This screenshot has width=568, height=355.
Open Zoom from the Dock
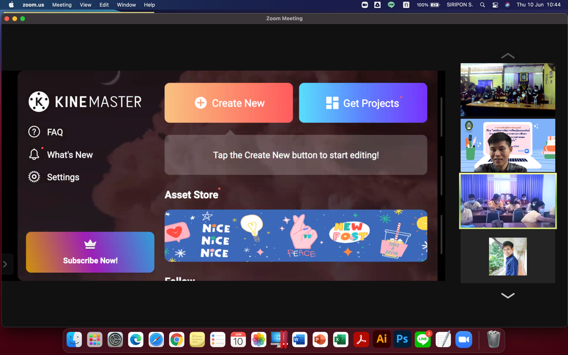[x=464, y=340]
